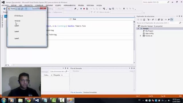This screenshot has width=183, height=103.
Task: Click the Home icon in Solution Explorer toolbar
Action: coord(144,20)
